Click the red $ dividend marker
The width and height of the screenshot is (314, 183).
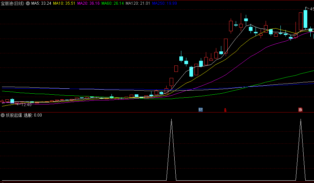point(225,110)
